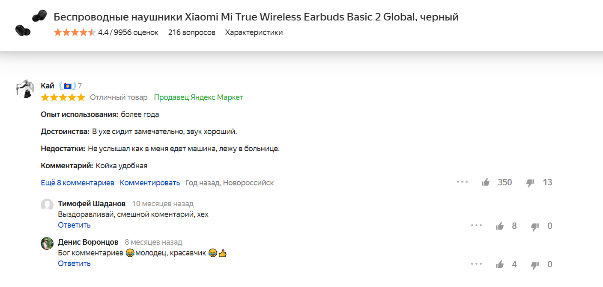Click the '8 месяцев назад' timestamp
603x287 pixels.
tap(153, 242)
